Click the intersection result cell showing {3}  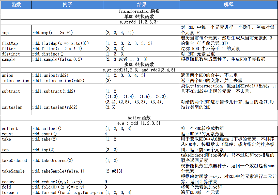point(141,81)
